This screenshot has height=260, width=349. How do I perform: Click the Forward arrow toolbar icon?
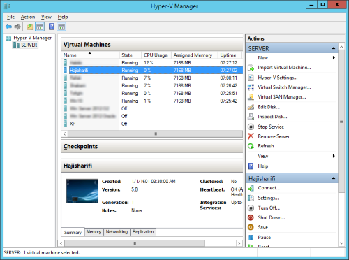[17, 27]
